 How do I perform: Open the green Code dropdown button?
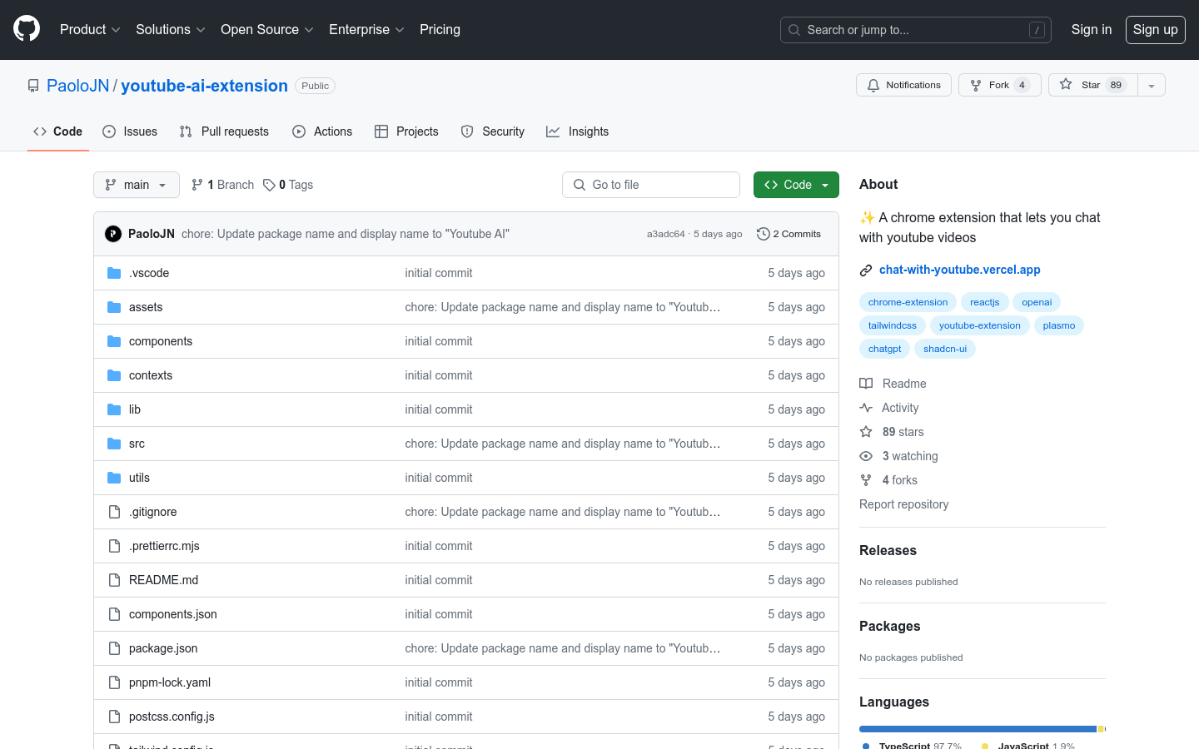tap(796, 185)
